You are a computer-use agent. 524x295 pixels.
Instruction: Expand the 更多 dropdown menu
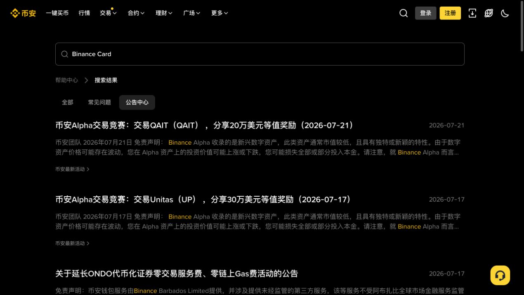pos(220,13)
